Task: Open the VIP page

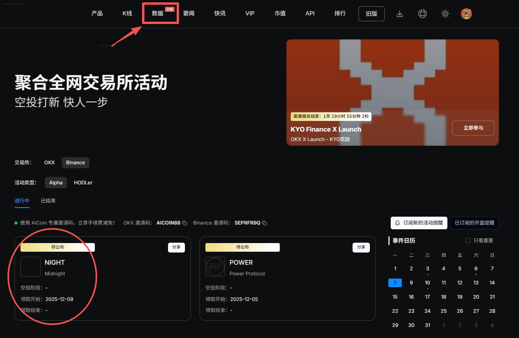Action: [250, 13]
